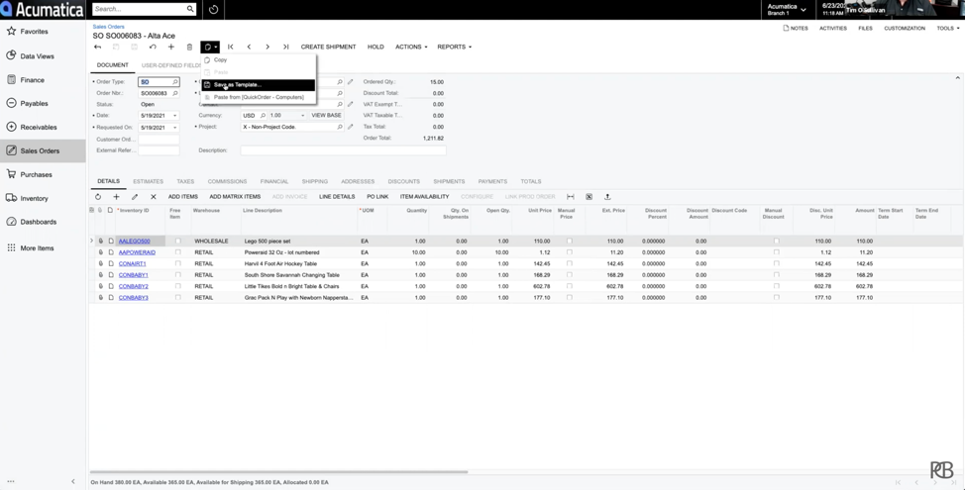Collapse the left navigation sidebar
Viewport: 965px width, 490px height.
[x=72, y=481]
